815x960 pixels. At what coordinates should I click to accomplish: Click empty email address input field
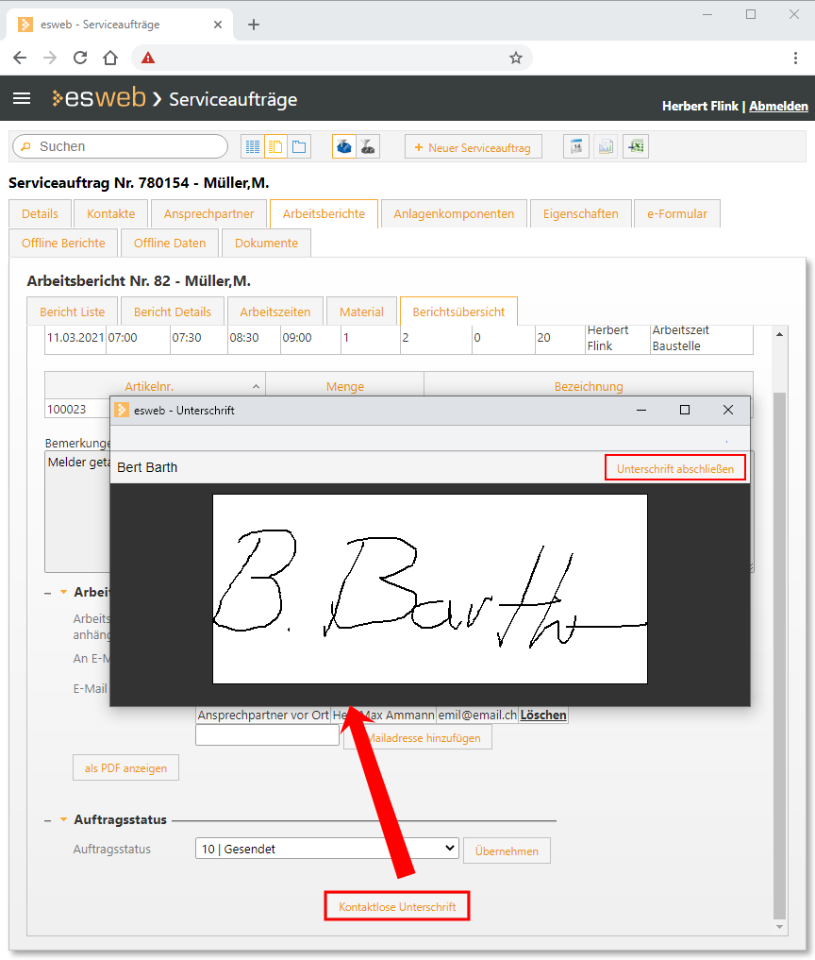(x=267, y=735)
